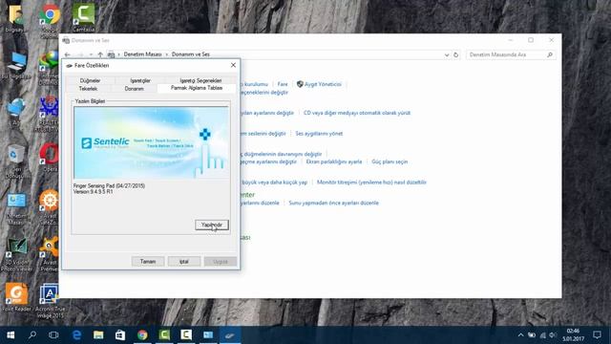The width and height of the screenshot is (611, 344).
Task: Open the Action Center notifications
Action: click(x=597, y=335)
